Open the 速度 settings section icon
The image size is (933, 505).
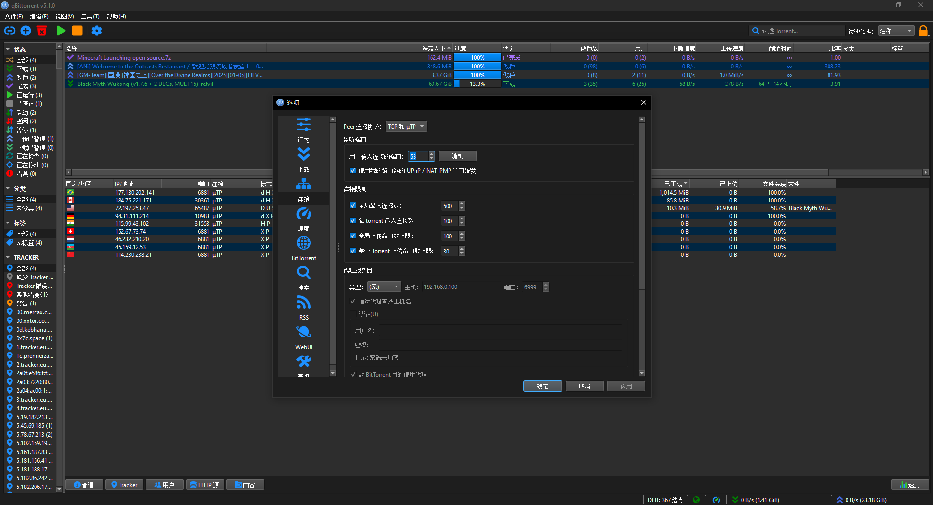(x=304, y=214)
